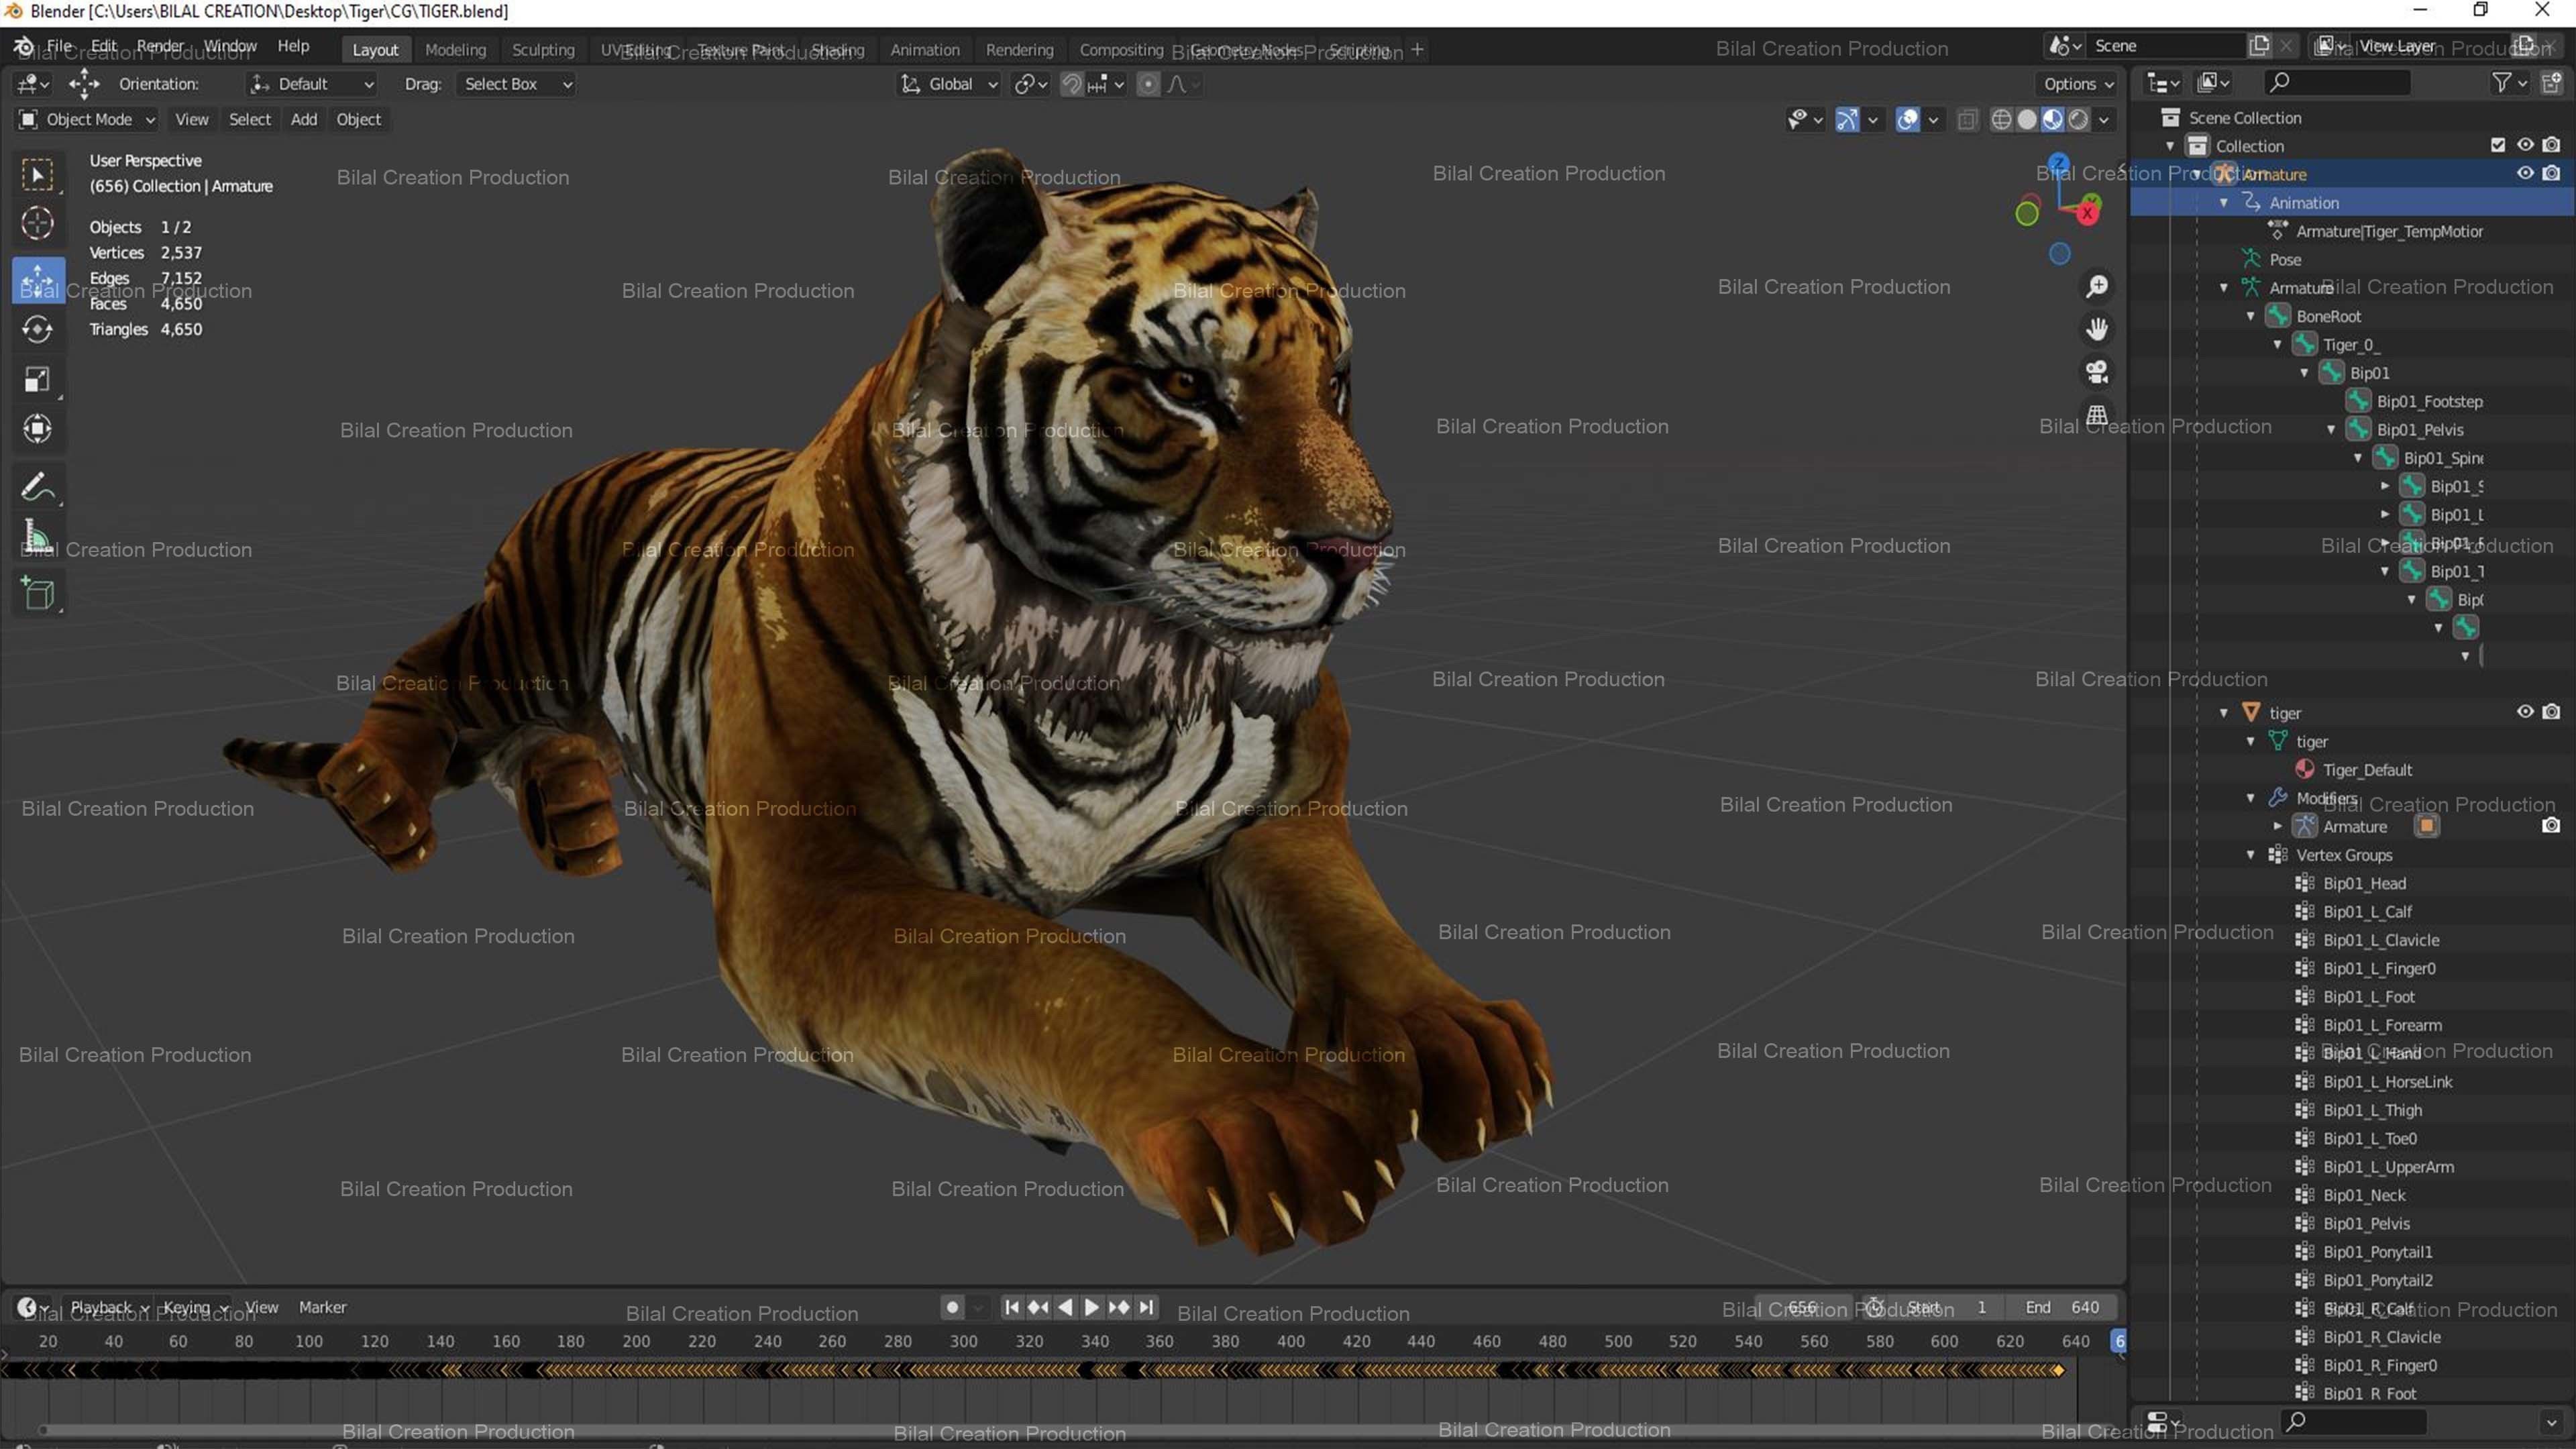Select the Annotate tool
The image size is (2576, 1449).
coord(38,488)
